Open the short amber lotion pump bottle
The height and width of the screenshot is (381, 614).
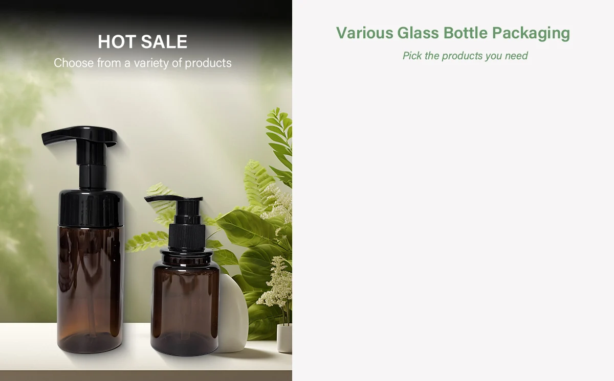[184, 276]
